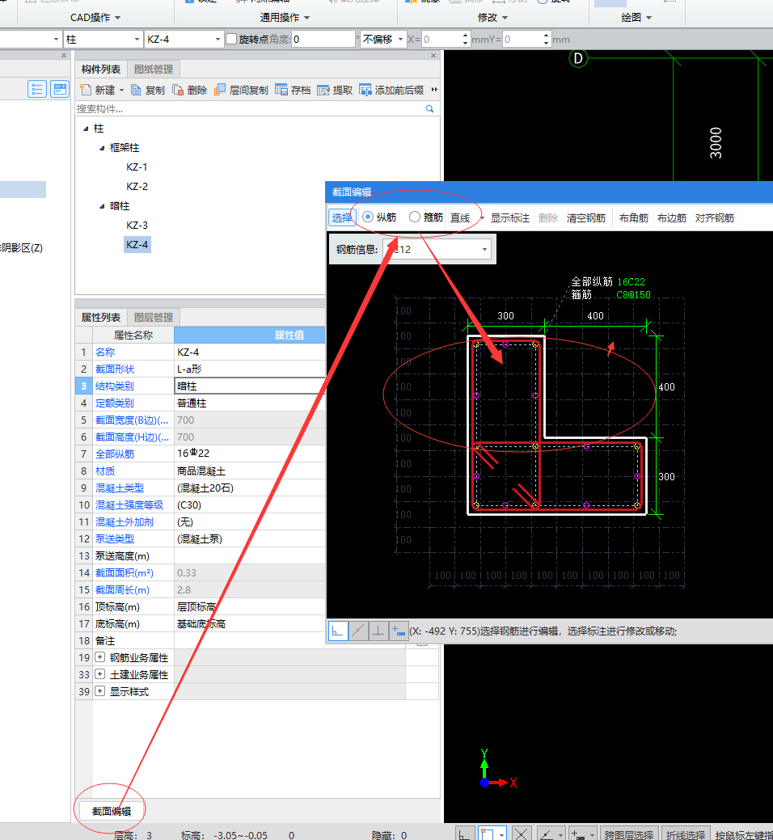
Task: Click the angle snap icon in bottom status bar
Action: [545, 834]
